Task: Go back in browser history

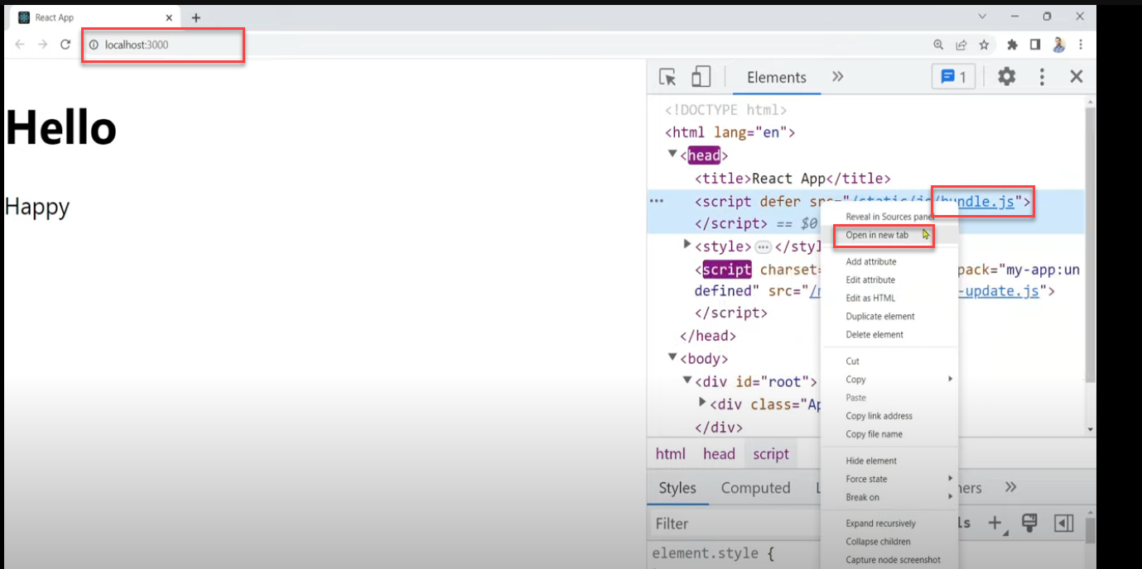Action: [x=20, y=45]
